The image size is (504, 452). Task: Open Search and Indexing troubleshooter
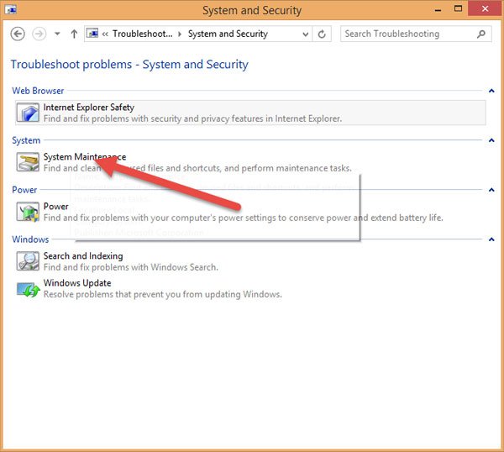pos(83,256)
